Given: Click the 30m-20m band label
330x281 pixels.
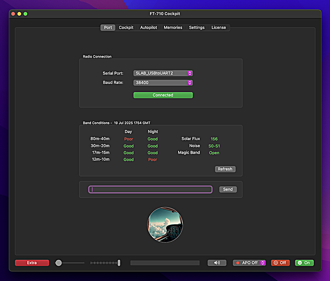Looking at the screenshot, I should [100, 146].
